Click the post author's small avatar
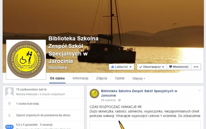The width and height of the screenshot is (206, 129). point(94,93)
